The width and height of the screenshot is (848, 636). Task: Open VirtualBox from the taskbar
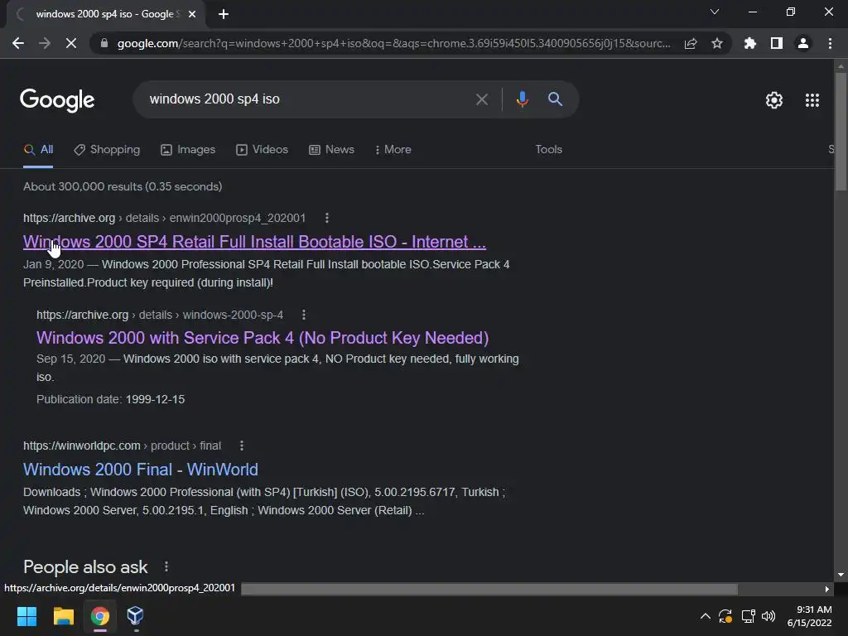tap(135, 616)
